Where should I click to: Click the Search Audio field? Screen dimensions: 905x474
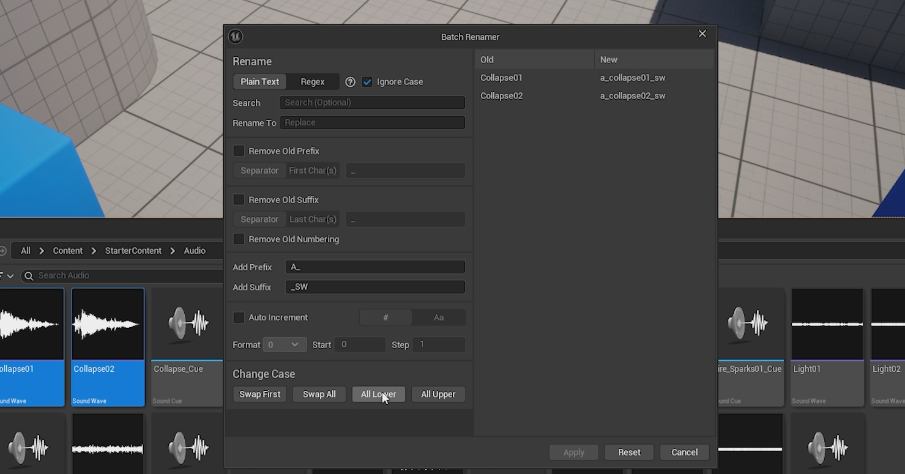coord(122,276)
